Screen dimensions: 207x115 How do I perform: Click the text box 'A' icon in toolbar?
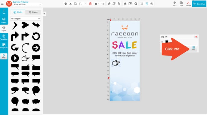pos(131,4)
